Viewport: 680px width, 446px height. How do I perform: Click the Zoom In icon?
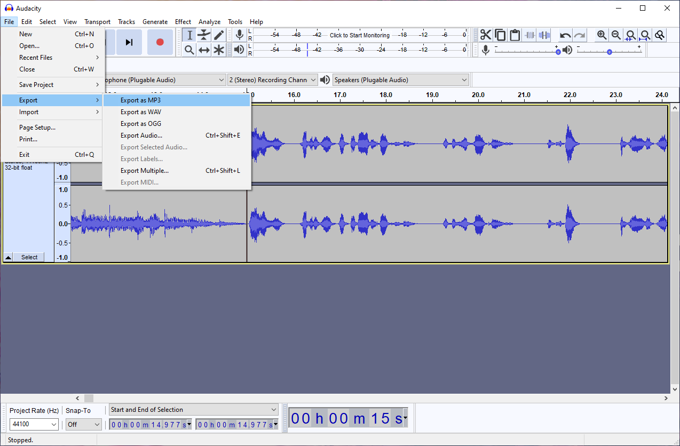(602, 35)
